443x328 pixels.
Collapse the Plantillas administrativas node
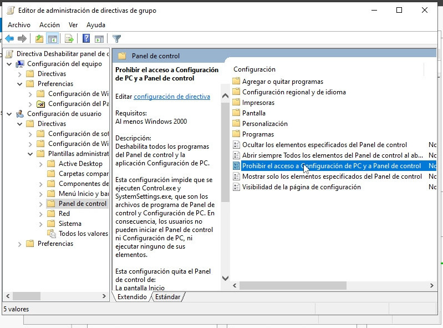[x=30, y=154]
